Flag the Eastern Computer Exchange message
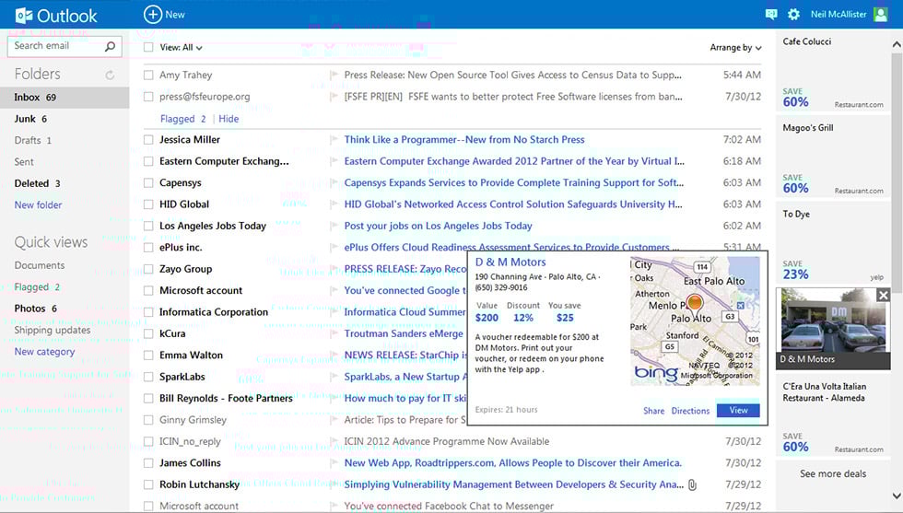903x513 pixels. click(334, 161)
